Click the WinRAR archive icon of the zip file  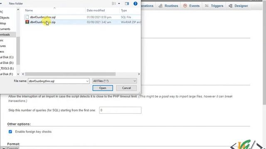point(27,22)
